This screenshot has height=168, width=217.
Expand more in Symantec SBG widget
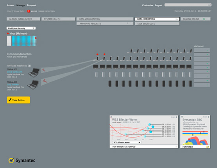[206, 117]
